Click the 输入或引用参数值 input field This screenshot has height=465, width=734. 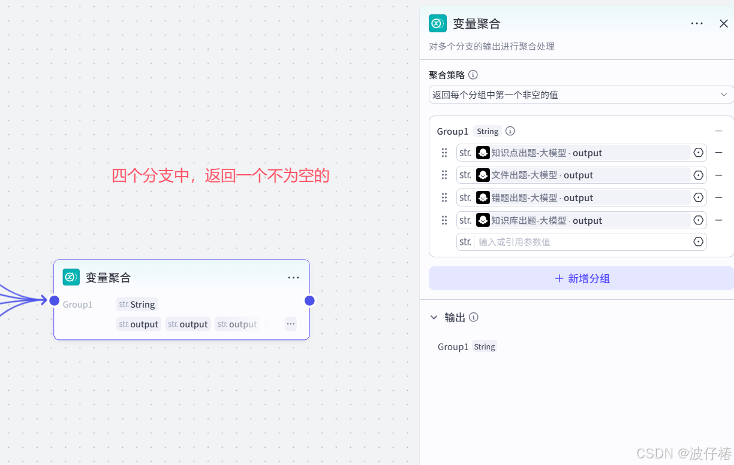(x=582, y=242)
